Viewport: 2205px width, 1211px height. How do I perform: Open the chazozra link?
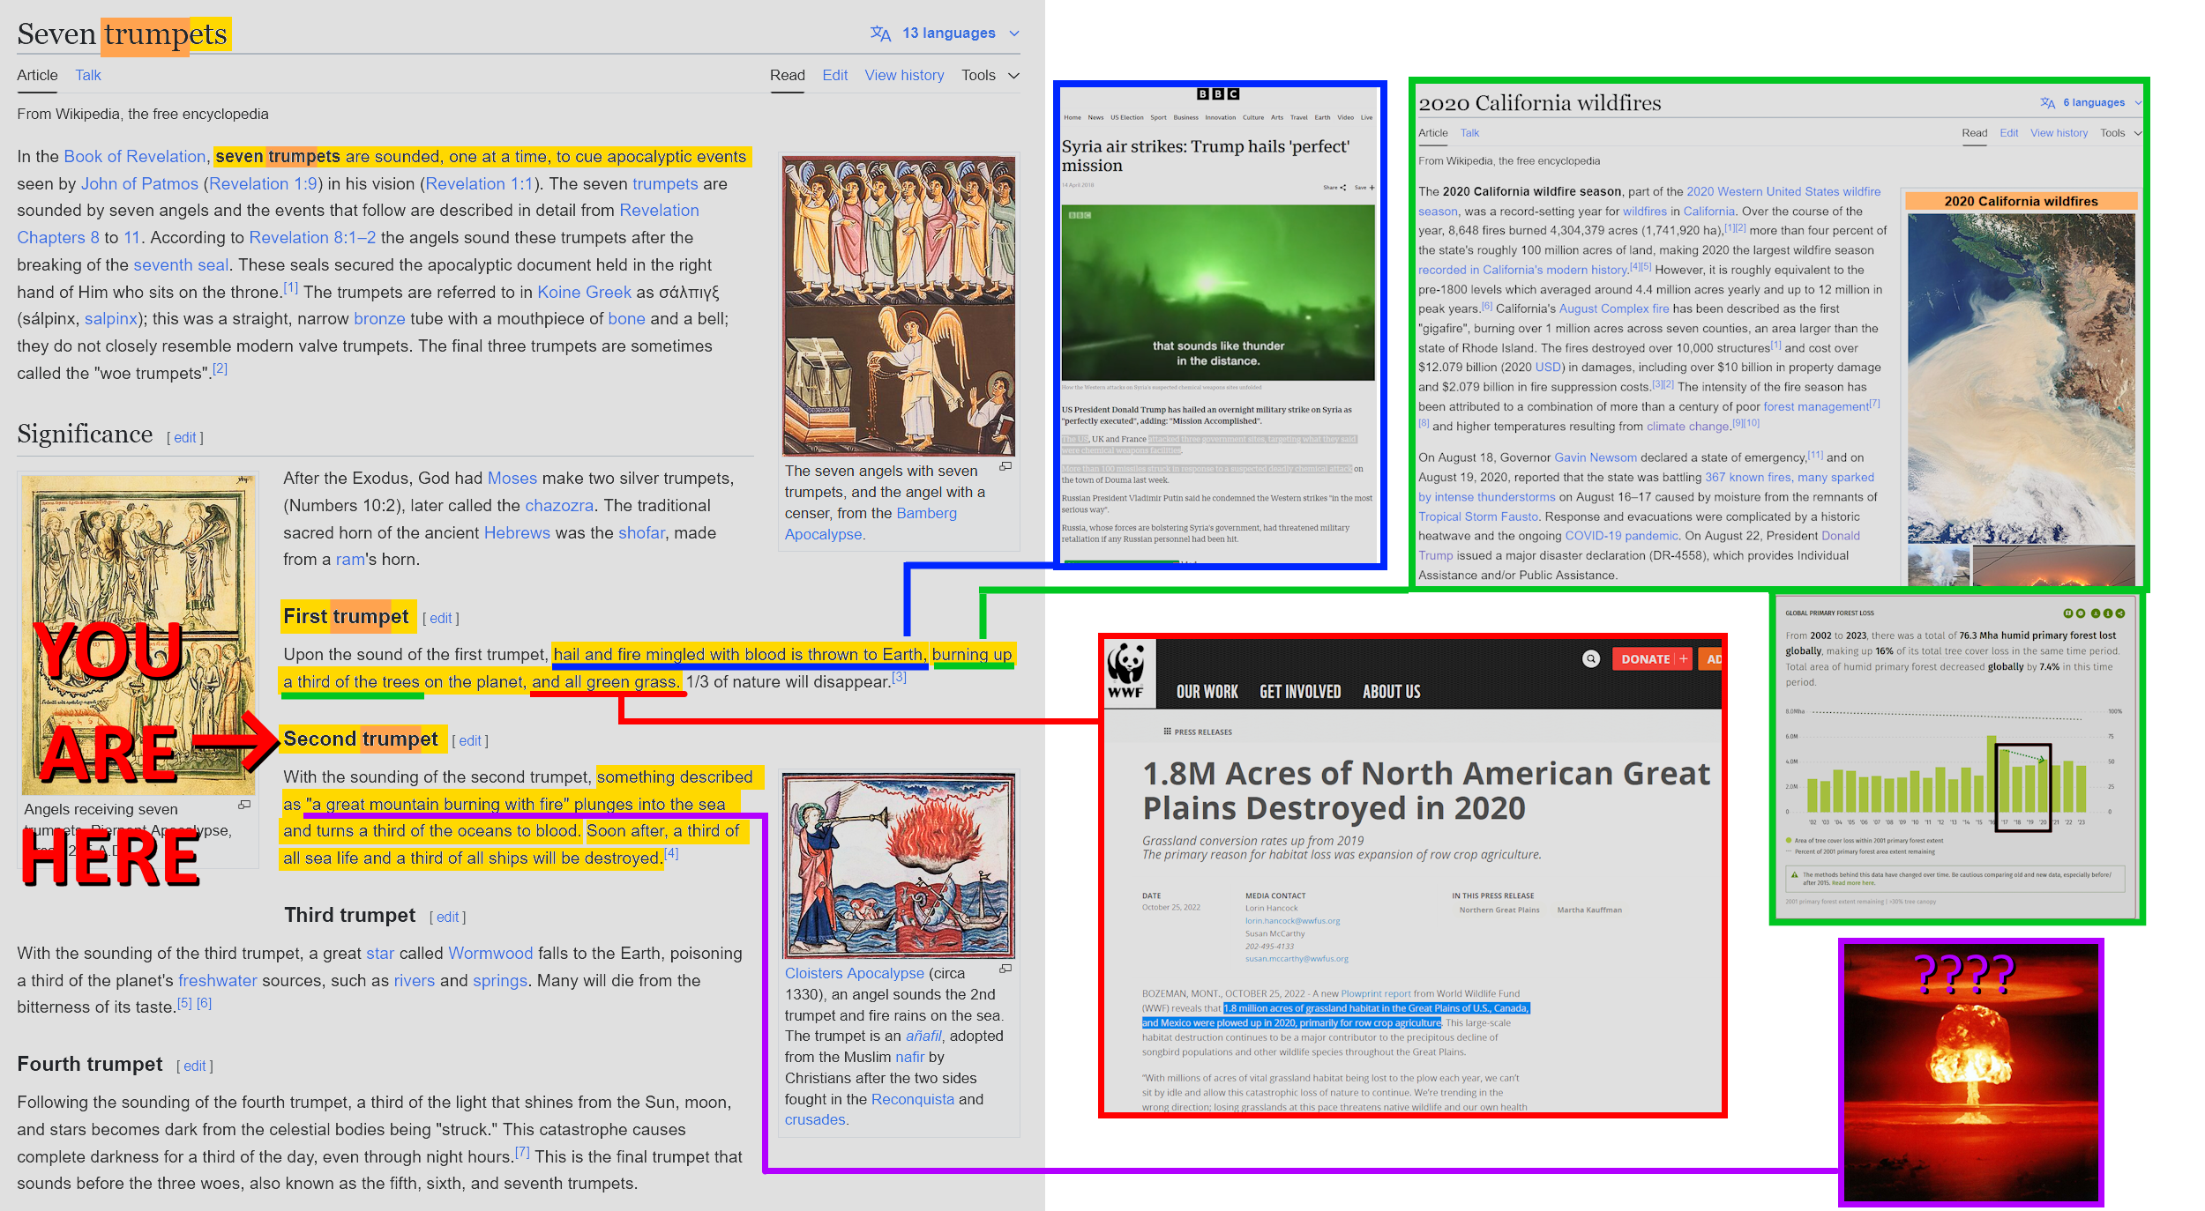(559, 506)
